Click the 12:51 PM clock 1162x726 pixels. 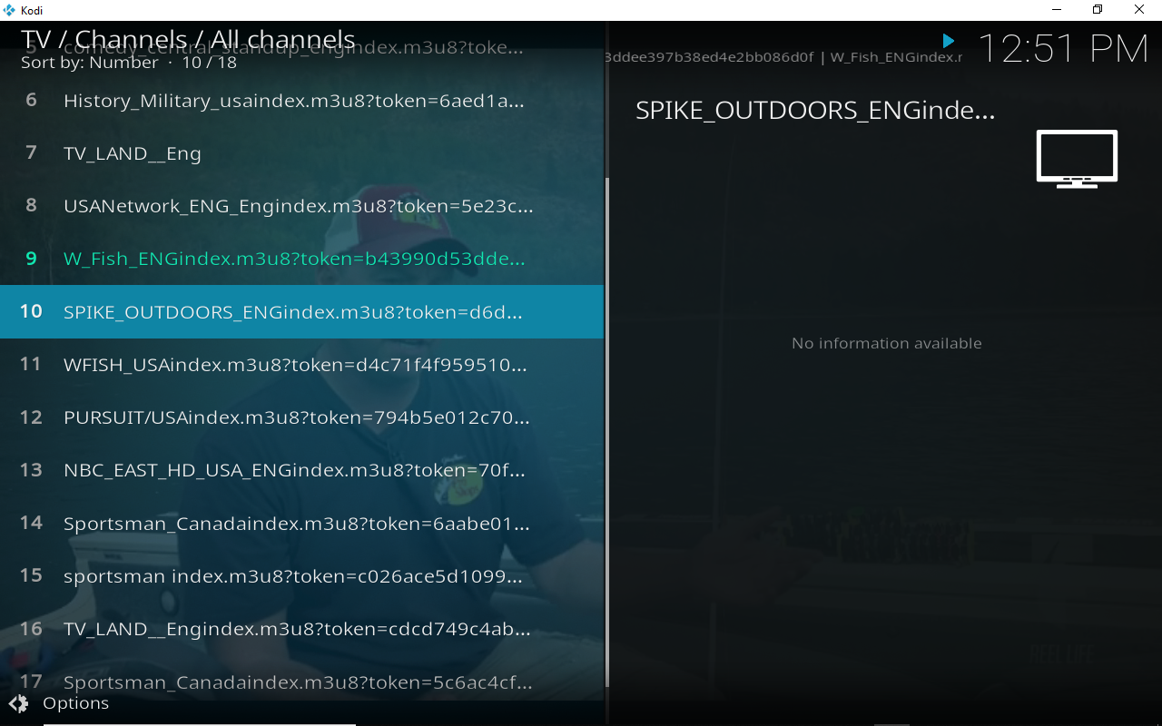pyautogui.click(x=1063, y=49)
